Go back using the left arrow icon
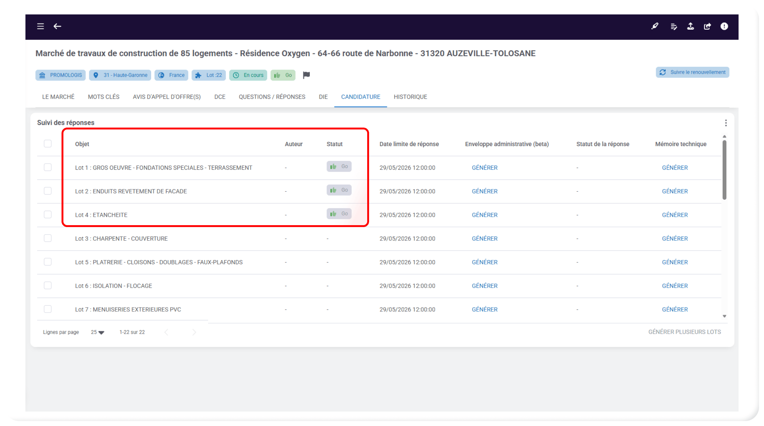The image size is (764, 426). click(x=57, y=26)
